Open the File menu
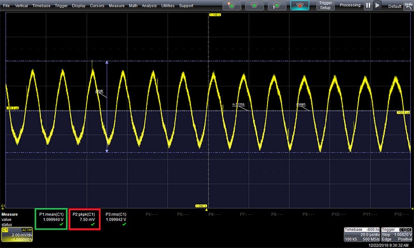Screen dimensions: 414x248 coord(6,5)
